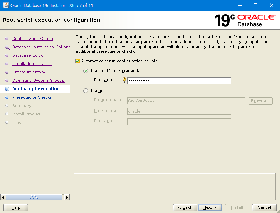Click the password hint key icon
Image resolution: width=280 pixels, height=213 pixels.
pos(124,80)
